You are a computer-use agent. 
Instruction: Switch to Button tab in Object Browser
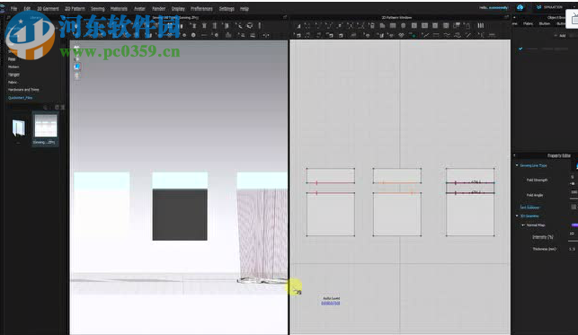click(x=545, y=23)
